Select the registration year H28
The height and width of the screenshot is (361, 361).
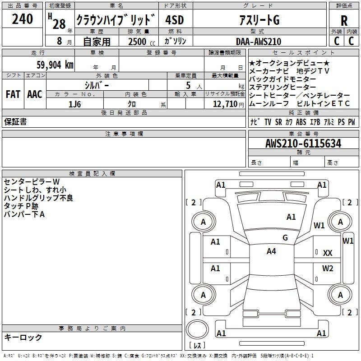tap(57, 21)
